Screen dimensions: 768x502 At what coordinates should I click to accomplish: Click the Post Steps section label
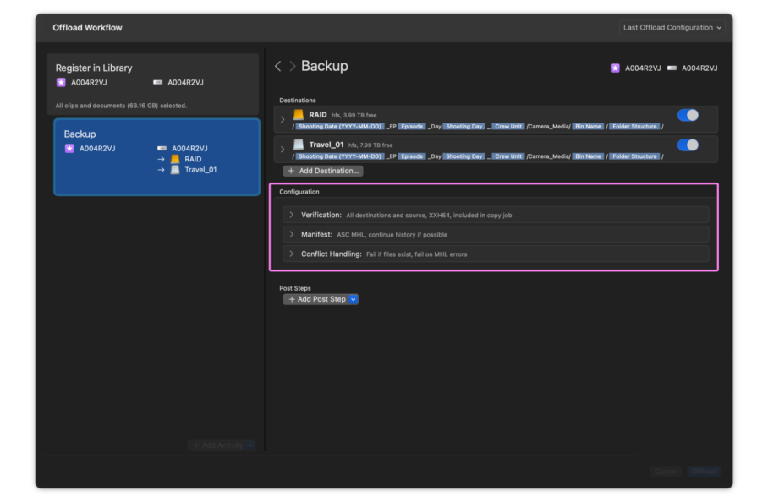pyautogui.click(x=295, y=288)
